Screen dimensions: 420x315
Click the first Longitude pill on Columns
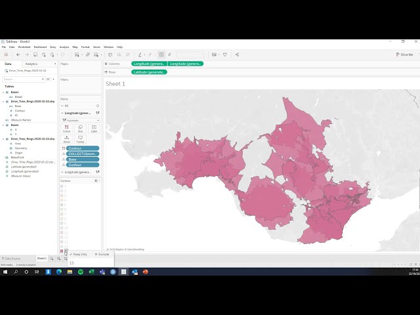click(149, 64)
